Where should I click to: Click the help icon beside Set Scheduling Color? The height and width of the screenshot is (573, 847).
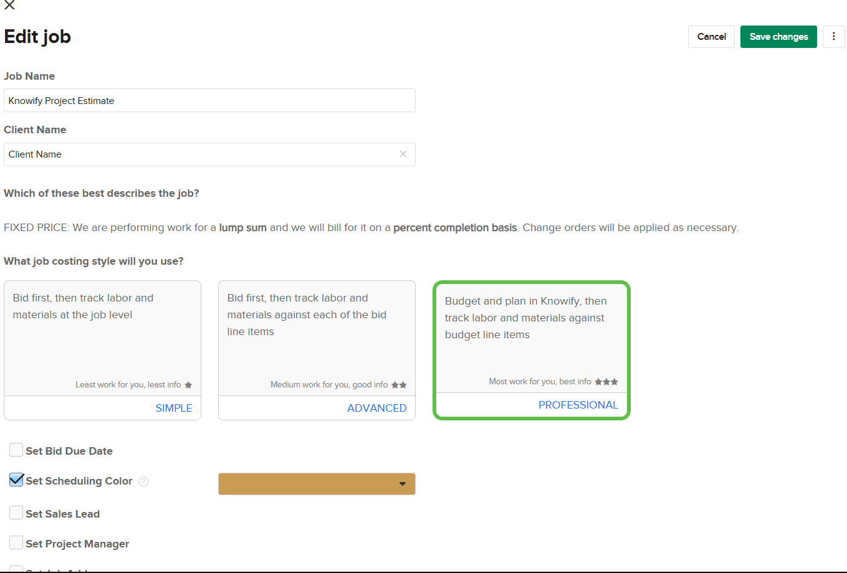143,481
